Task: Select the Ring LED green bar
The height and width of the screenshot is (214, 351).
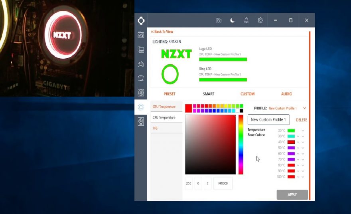Action: point(223,79)
